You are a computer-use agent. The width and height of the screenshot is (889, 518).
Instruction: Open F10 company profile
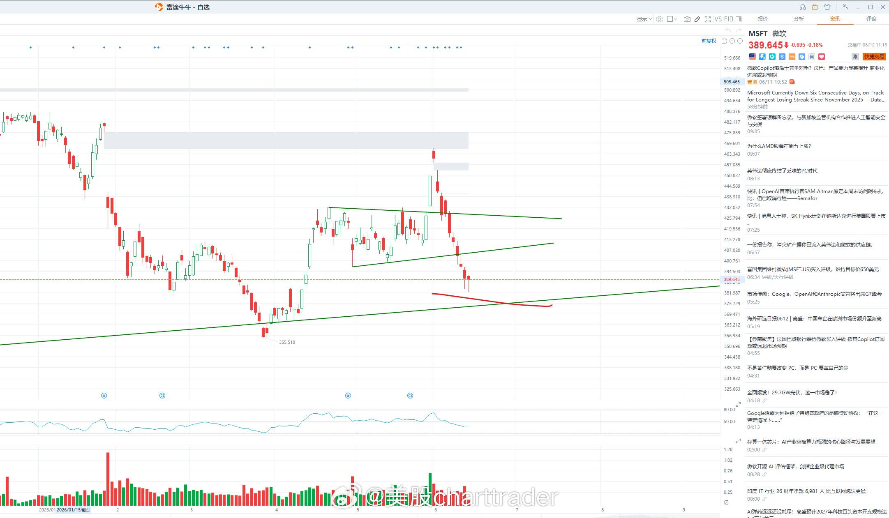click(x=729, y=19)
